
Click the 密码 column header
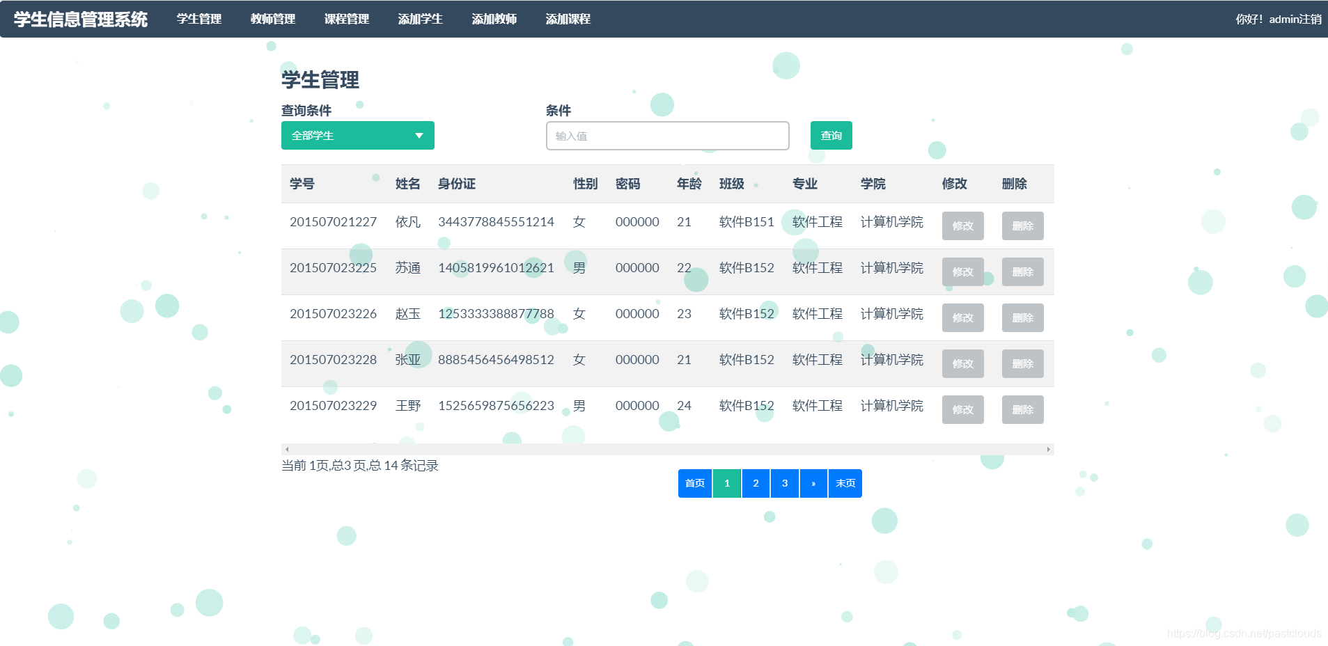tap(628, 184)
